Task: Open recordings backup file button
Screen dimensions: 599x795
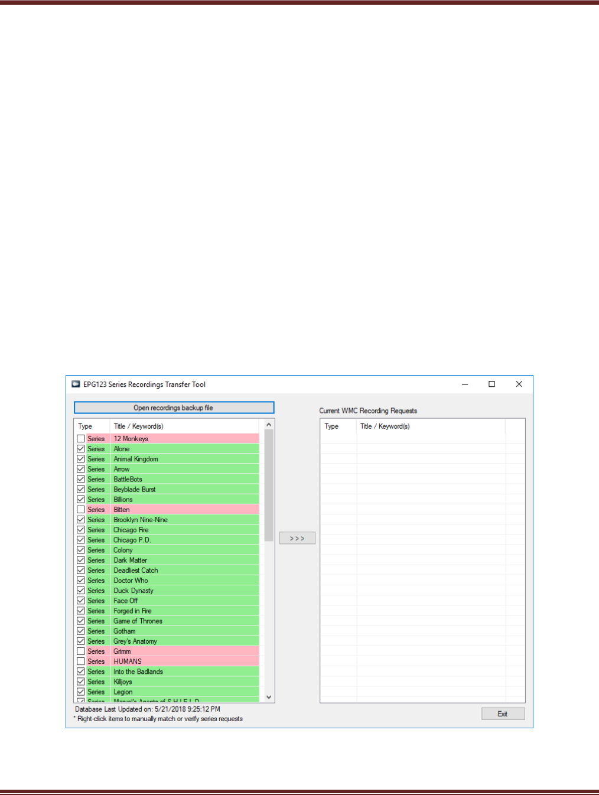Action: [x=174, y=408]
